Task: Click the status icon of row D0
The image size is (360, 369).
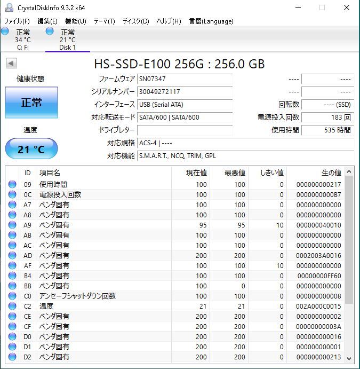Action: point(12,336)
